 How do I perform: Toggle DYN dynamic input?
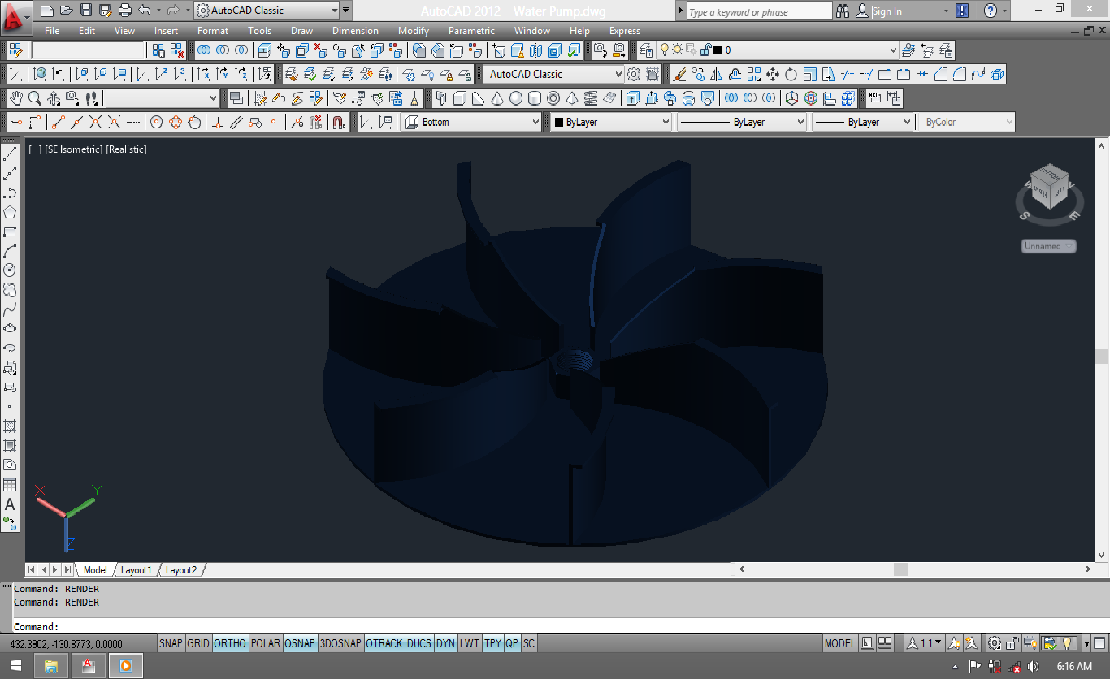pyautogui.click(x=445, y=643)
